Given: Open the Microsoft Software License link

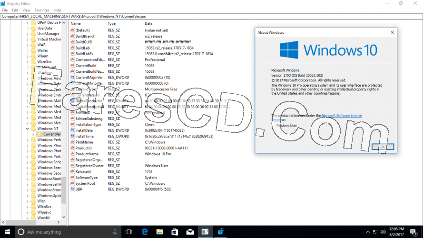Looking at the screenshot, I should point(342,116).
